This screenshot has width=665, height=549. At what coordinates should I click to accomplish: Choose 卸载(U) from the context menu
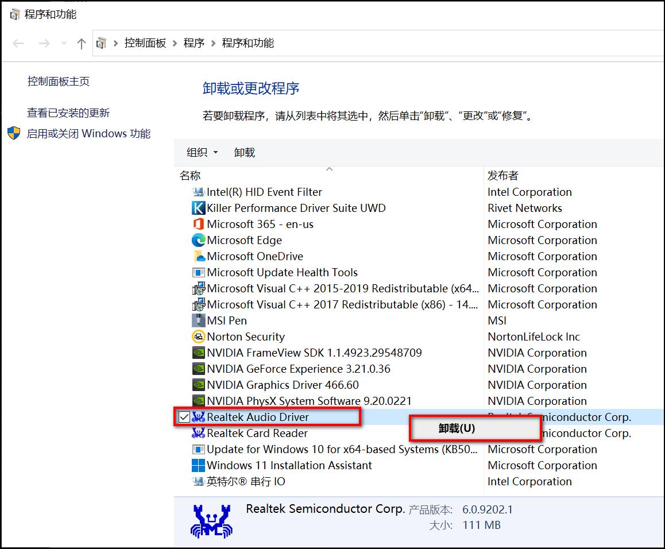[474, 427]
